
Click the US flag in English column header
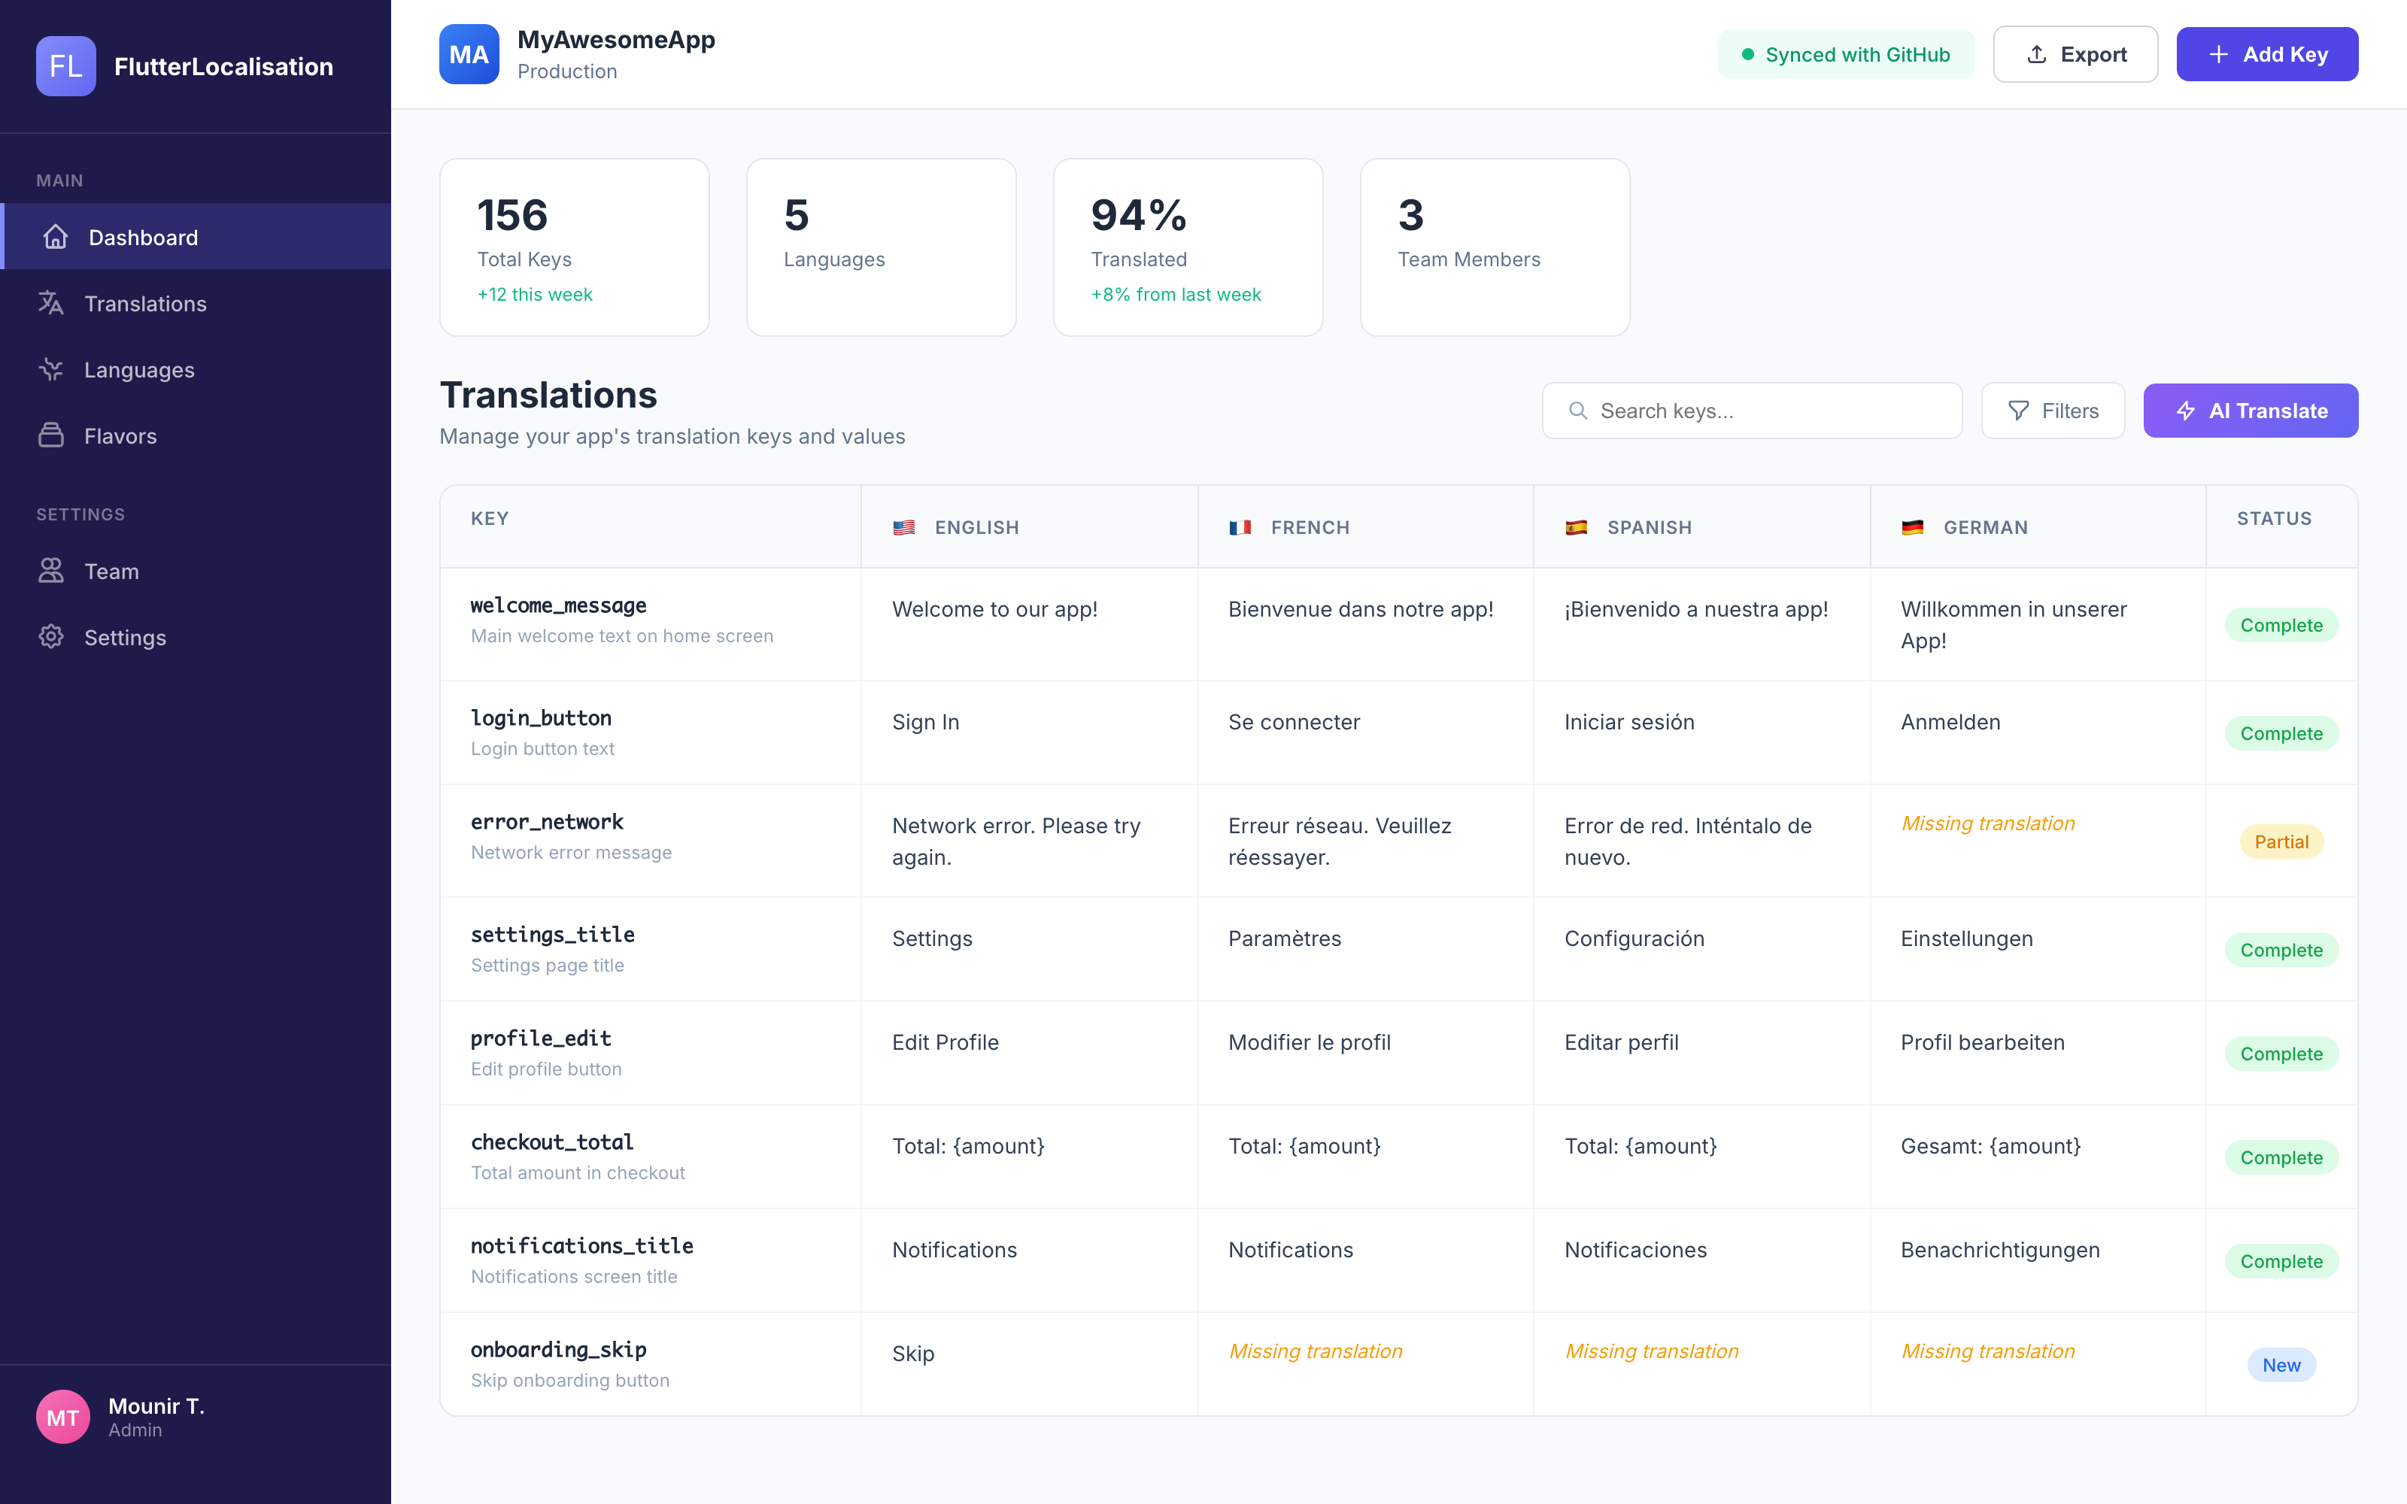pos(903,527)
